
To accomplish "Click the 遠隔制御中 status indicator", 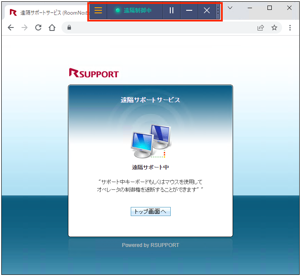I will (134, 10).
